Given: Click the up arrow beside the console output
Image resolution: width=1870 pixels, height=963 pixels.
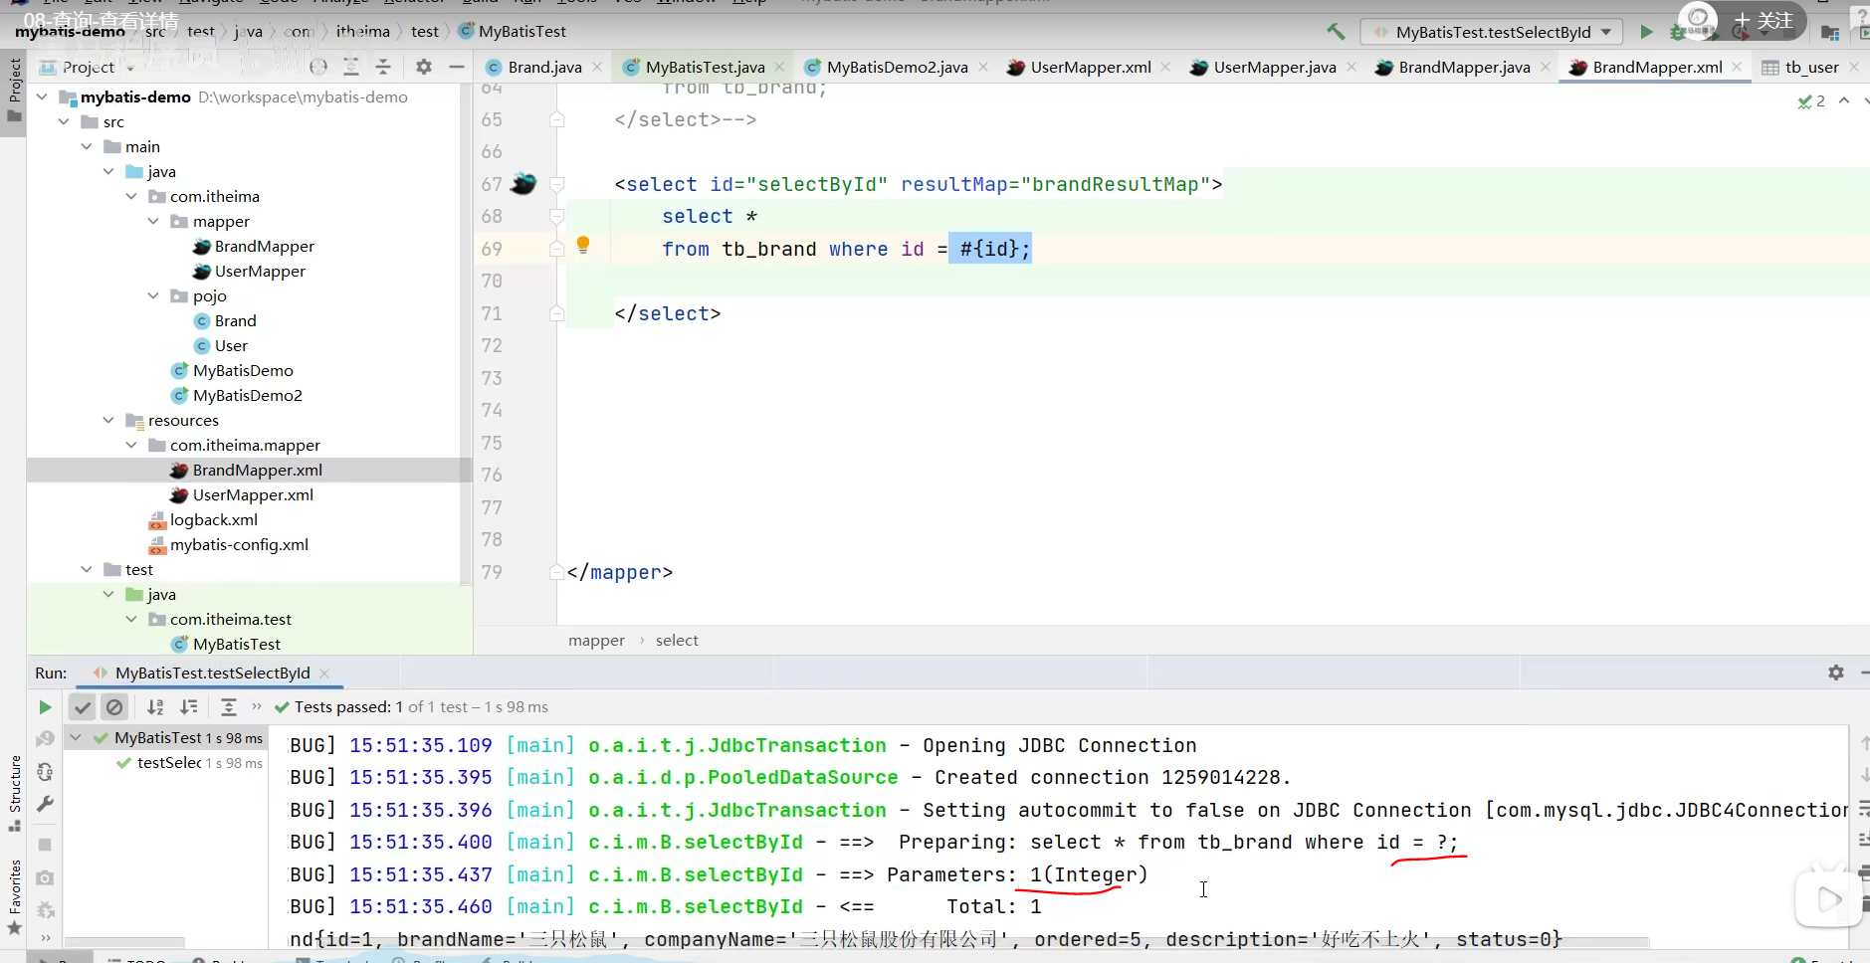Looking at the screenshot, I should pos(1864,743).
